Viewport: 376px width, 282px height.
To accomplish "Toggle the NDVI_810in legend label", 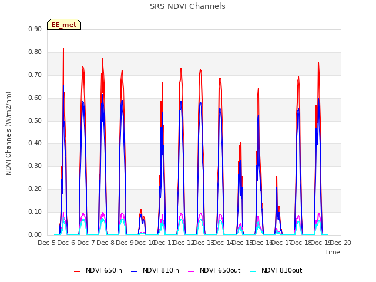I will 160,270.
